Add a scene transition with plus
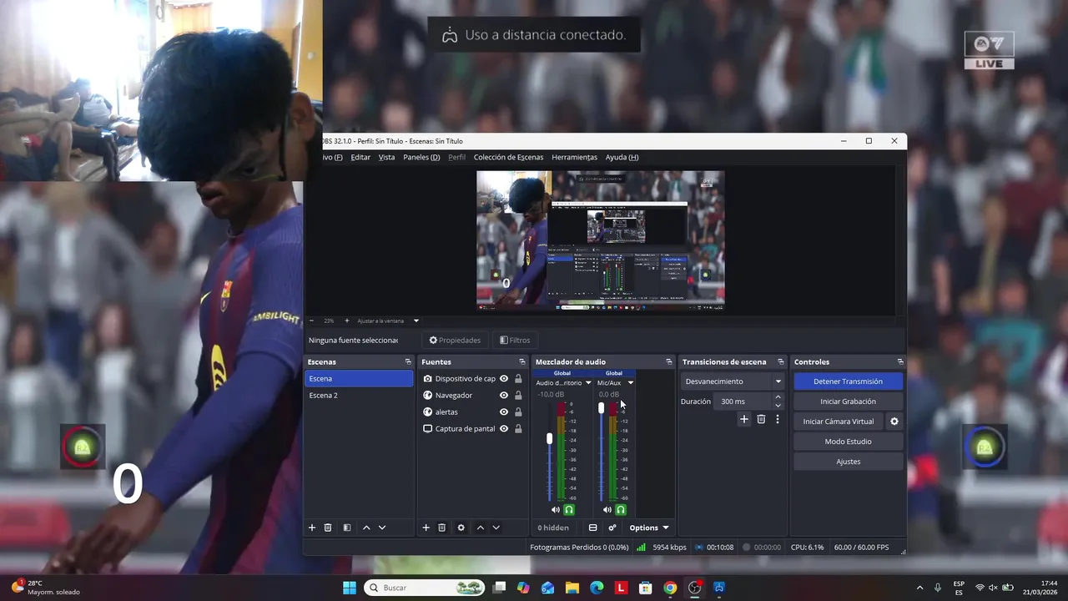1068x601 pixels. pos(744,419)
